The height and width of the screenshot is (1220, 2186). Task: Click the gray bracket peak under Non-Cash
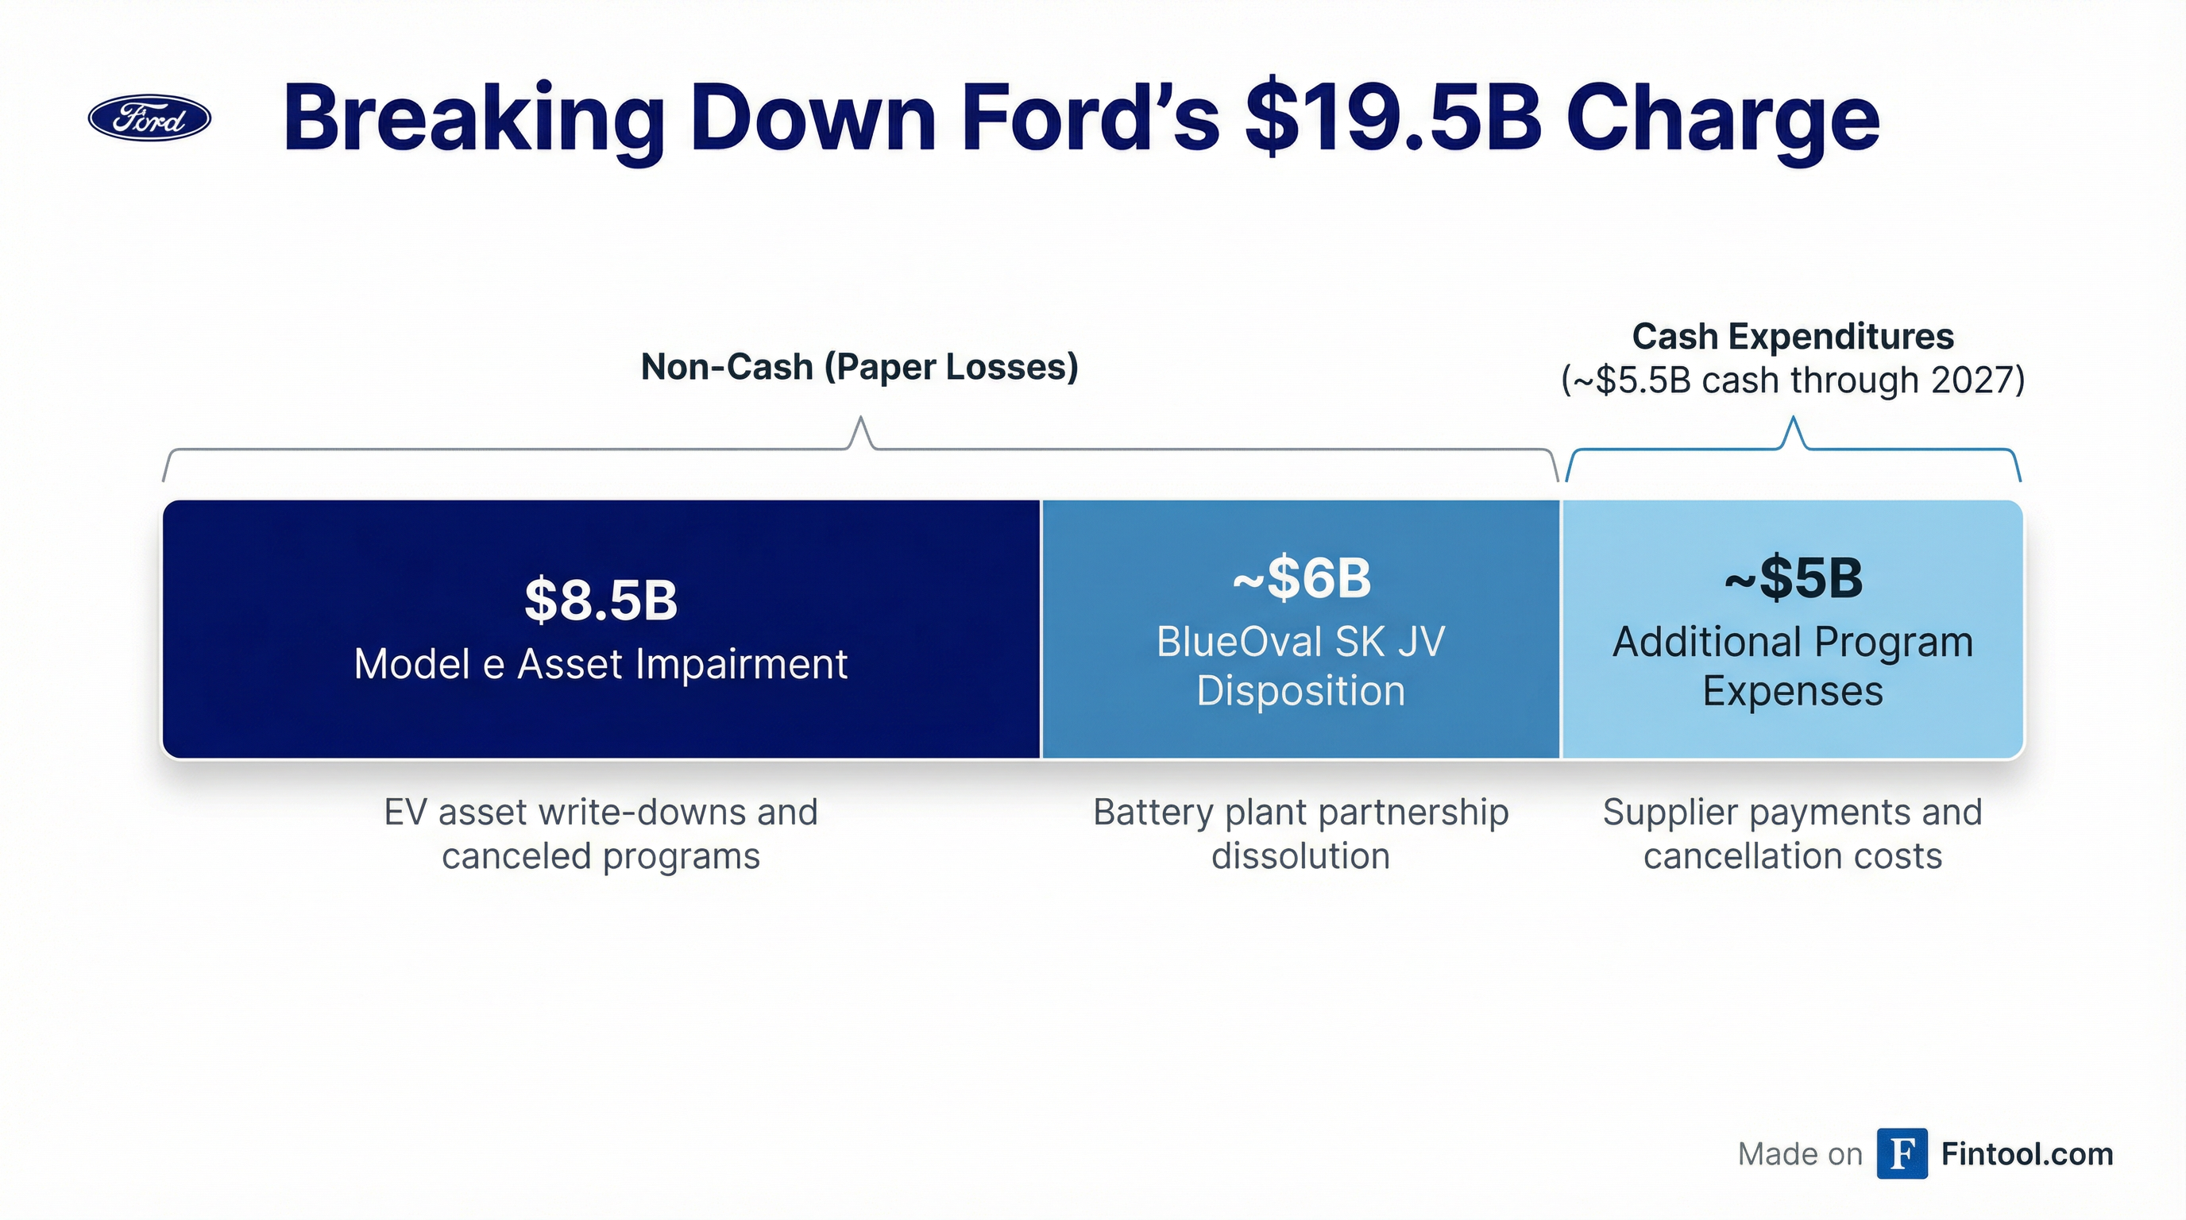(861, 427)
